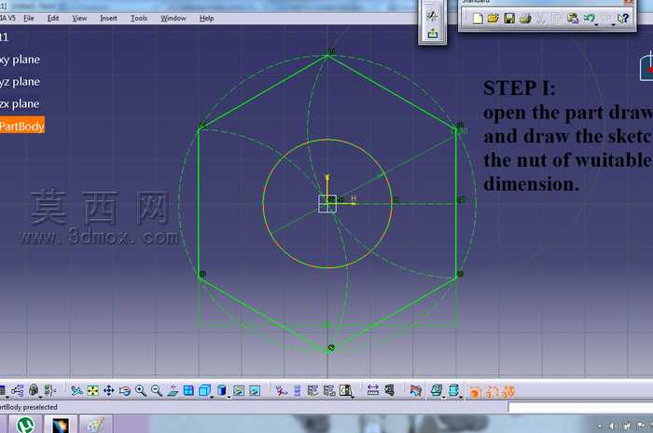
Task: Click the Isometric View cube icon
Action: pos(204,390)
